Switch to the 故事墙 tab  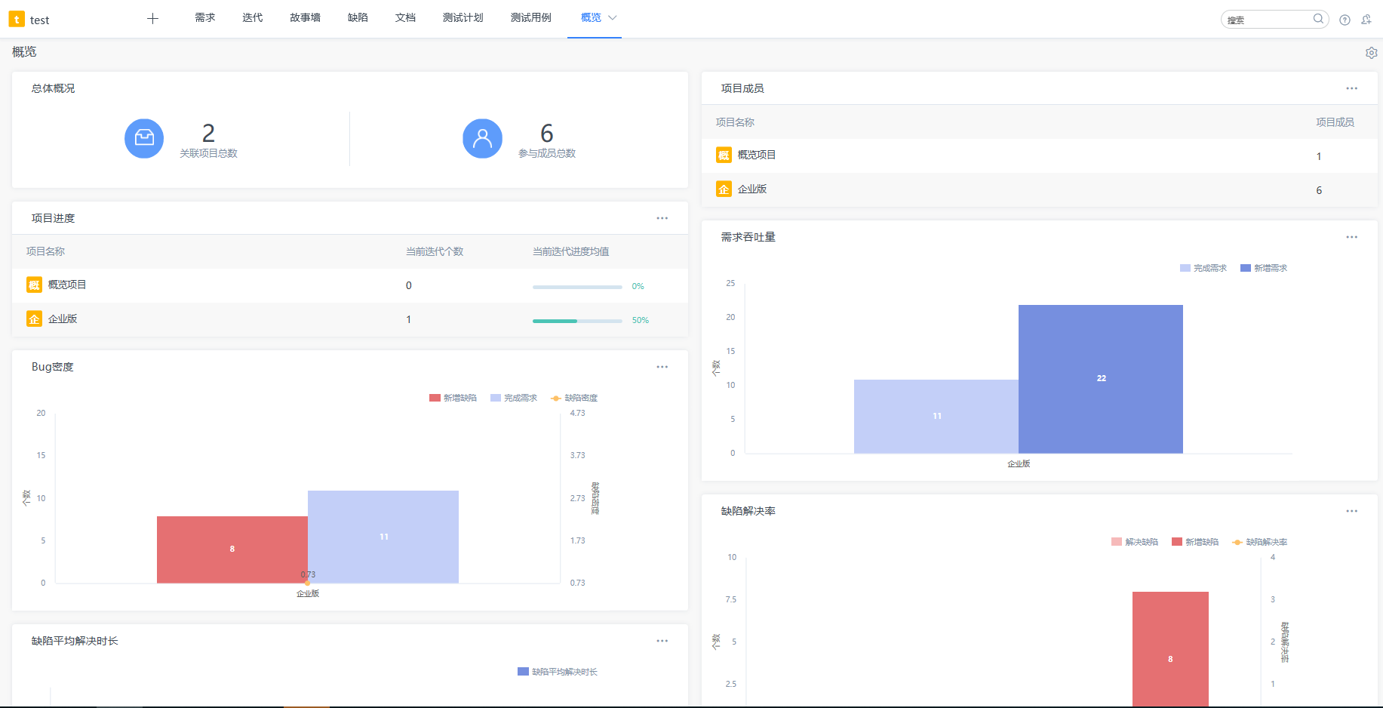click(305, 17)
